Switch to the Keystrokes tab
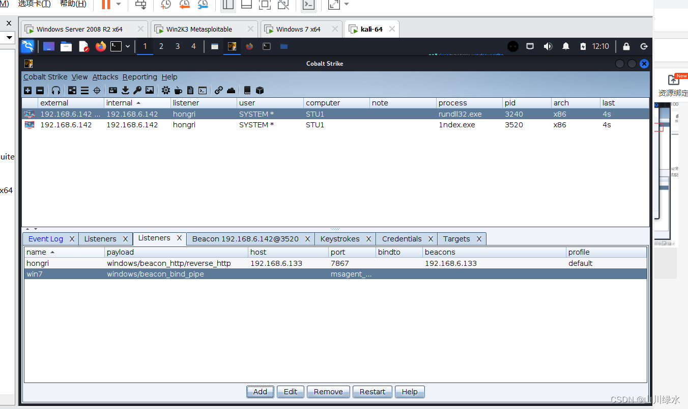 pos(340,239)
